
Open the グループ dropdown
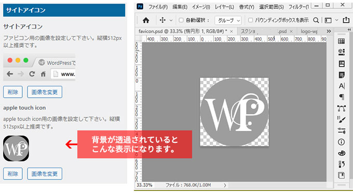click(228, 20)
